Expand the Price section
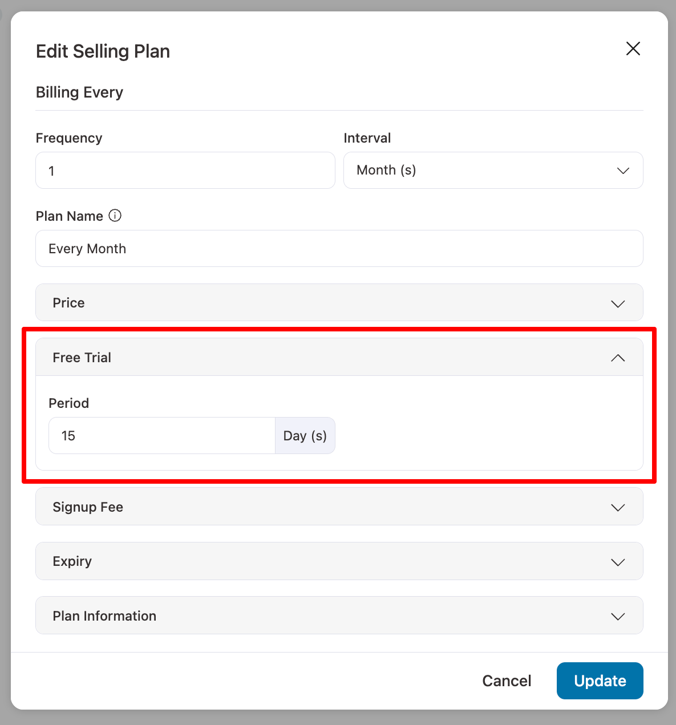The height and width of the screenshot is (725, 676). pos(339,303)
